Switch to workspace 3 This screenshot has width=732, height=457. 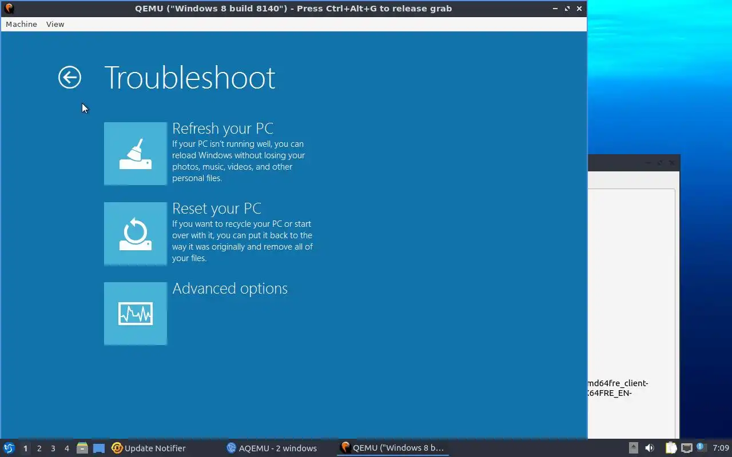click(x=53, y=448)
